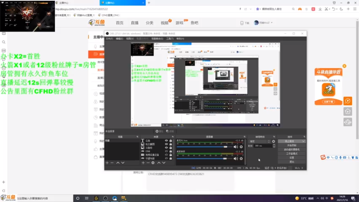The height and width of the screenshot is (202, 359).
Task: Open Douyu user account dropdown arrow
Action: click(272, 23)
